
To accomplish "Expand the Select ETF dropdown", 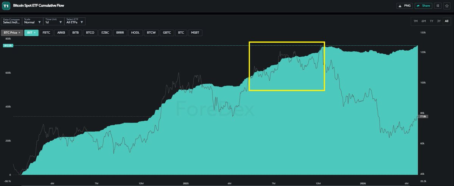I will (x=75, y=21).
